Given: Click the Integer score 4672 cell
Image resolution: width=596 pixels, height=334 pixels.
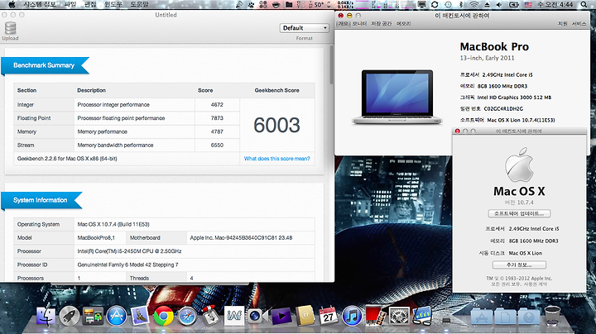Looking at the screenshot, I should click(x=217, y=105).
